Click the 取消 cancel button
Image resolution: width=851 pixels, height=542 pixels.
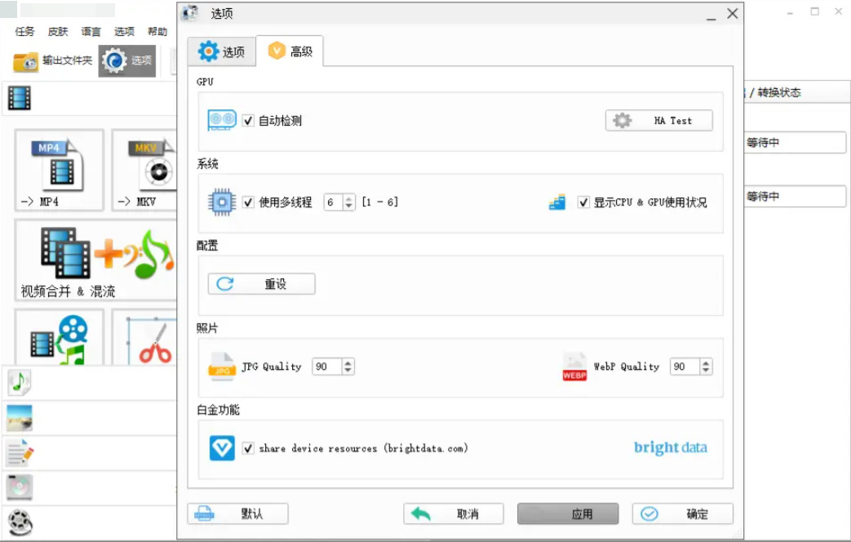point(454,513)
